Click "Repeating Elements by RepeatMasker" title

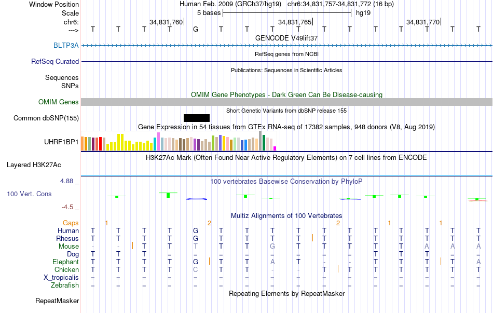[x=286, y=293]
